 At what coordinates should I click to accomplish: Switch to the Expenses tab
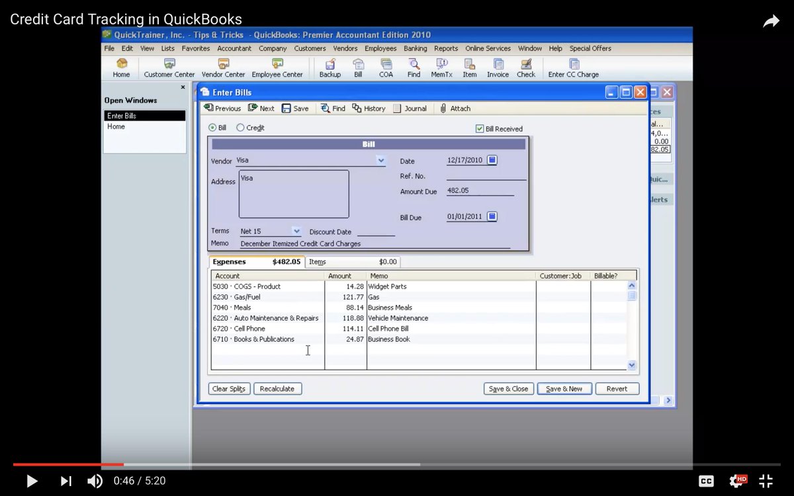(257, 262)
